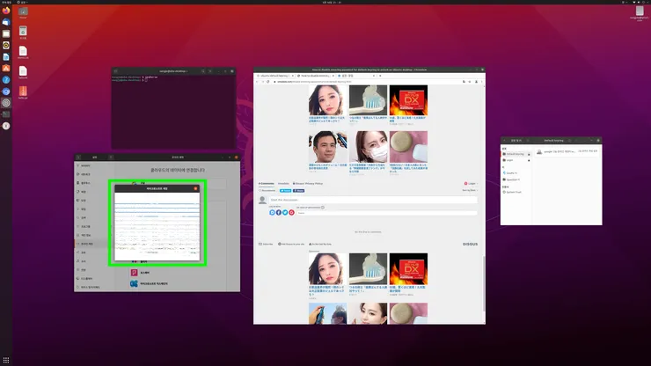The image size is (651, 366).
Task: Open the Disqus' Privacy Policy link
Action: [308, 183]
